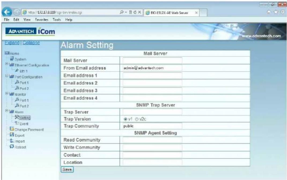The height and width of the screenshot is (180, 287).
Task: Collapse the Monitor tree node
Action: pyautogui.click(x=7, y=93)
